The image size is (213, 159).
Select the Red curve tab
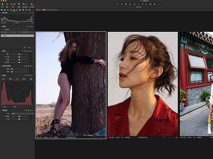17,79
